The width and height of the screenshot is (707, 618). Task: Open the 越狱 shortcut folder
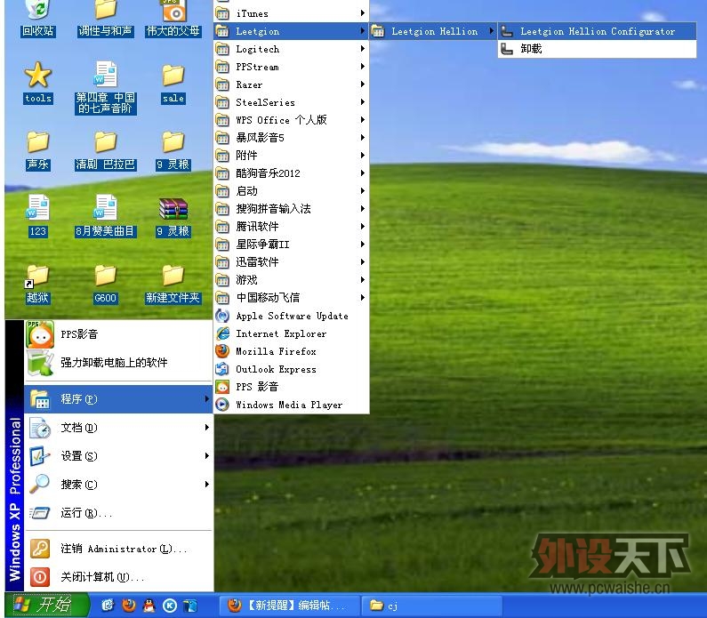[38, 284]
